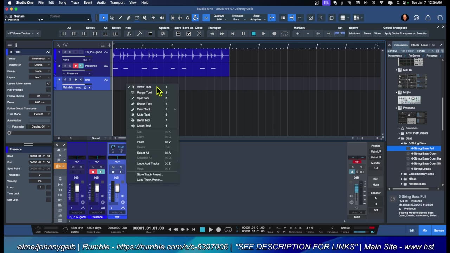Click the New music note icon
Screen dimensions: 450x253
click(129, 34)
